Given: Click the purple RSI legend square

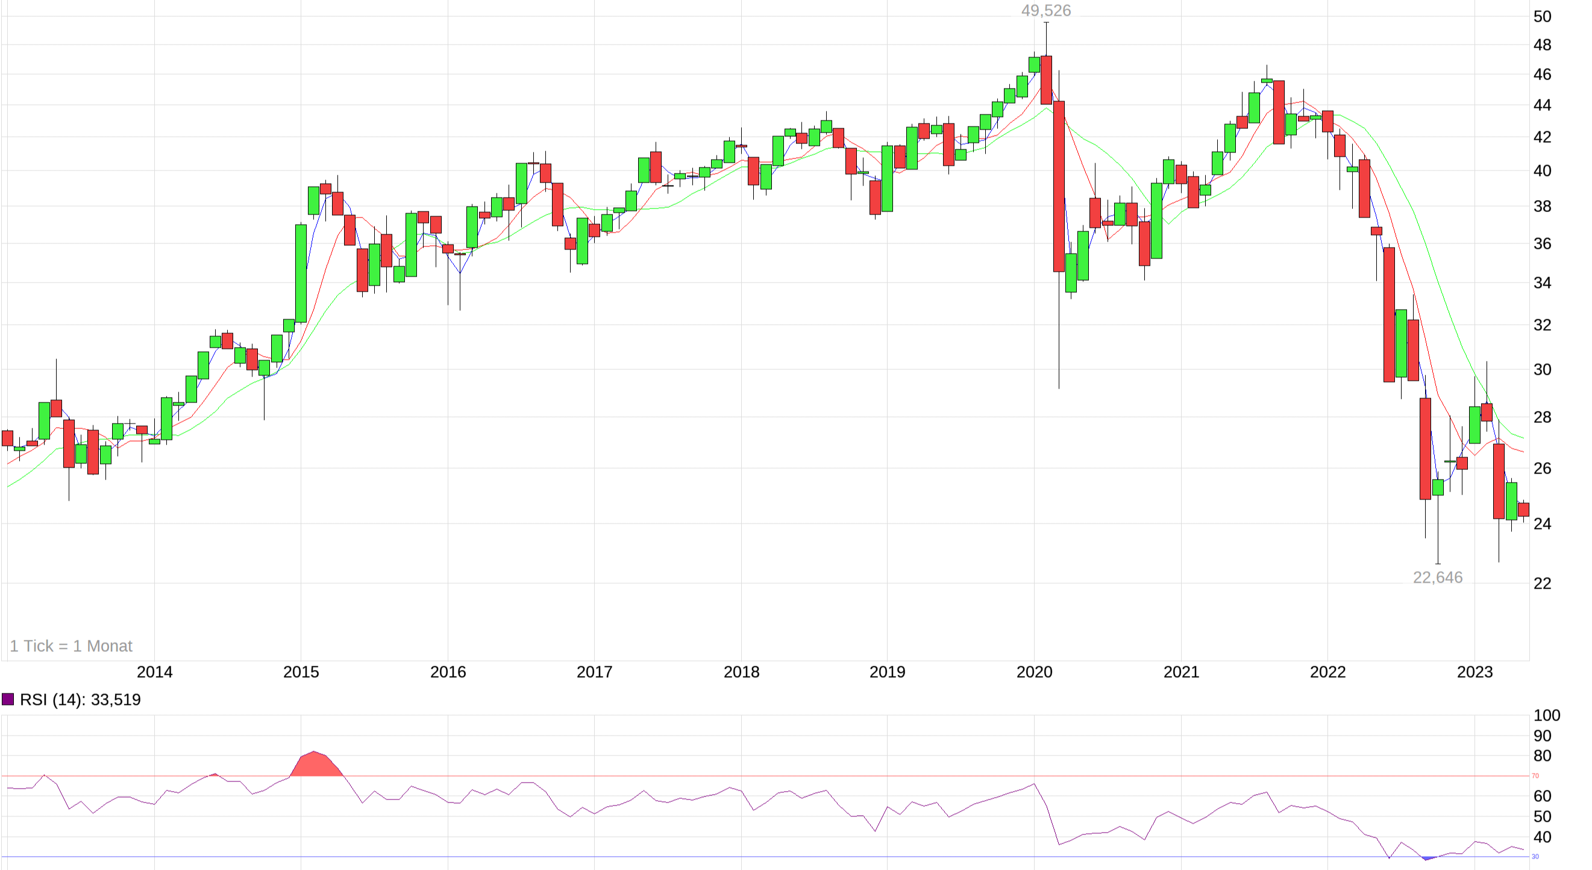Looking at the screenshot, I should (9, 699).
